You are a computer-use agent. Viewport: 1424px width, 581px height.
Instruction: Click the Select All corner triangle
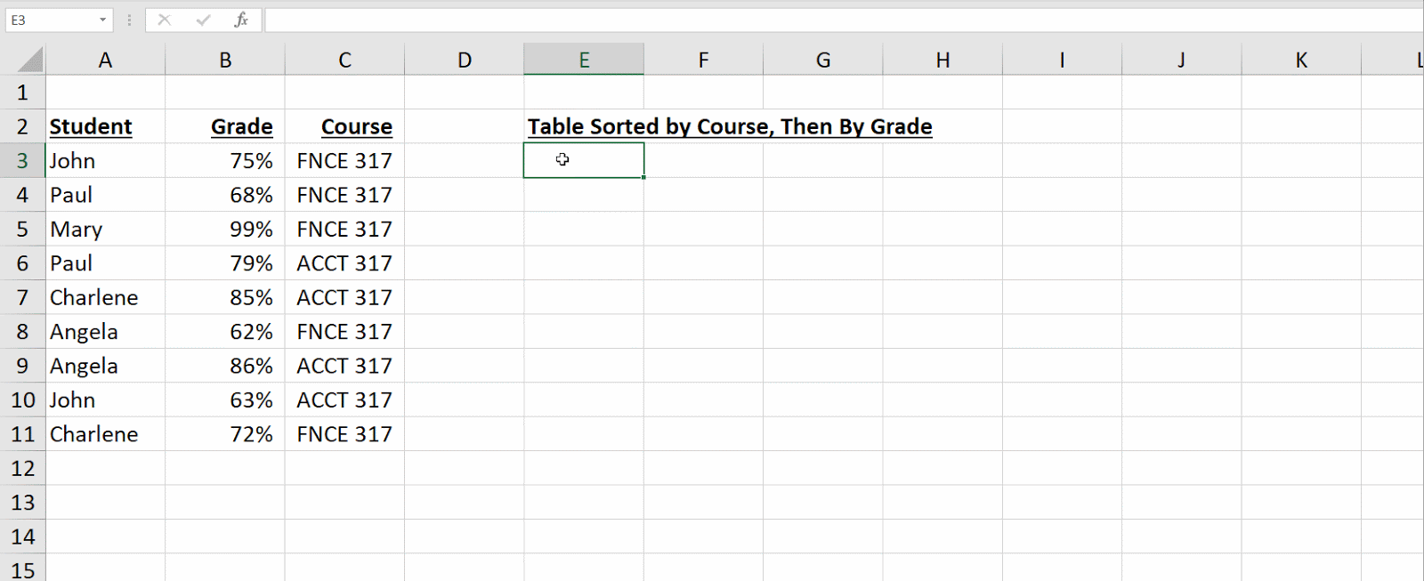click(x=30, y=61)
